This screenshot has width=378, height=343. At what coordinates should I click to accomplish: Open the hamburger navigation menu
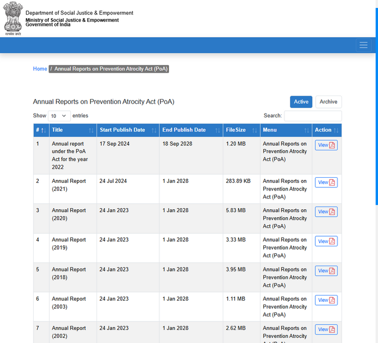click(x=364, y=45)
